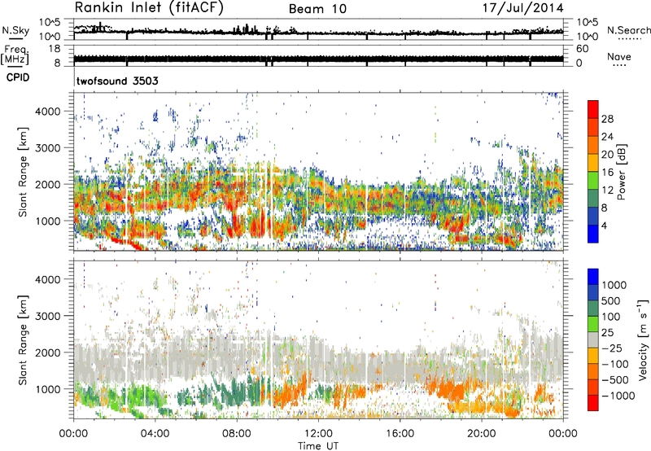The height and width of the screenshot is (451, 651).
Task: Click the gray band of the velocity colorbar
Action: (593, 339)
